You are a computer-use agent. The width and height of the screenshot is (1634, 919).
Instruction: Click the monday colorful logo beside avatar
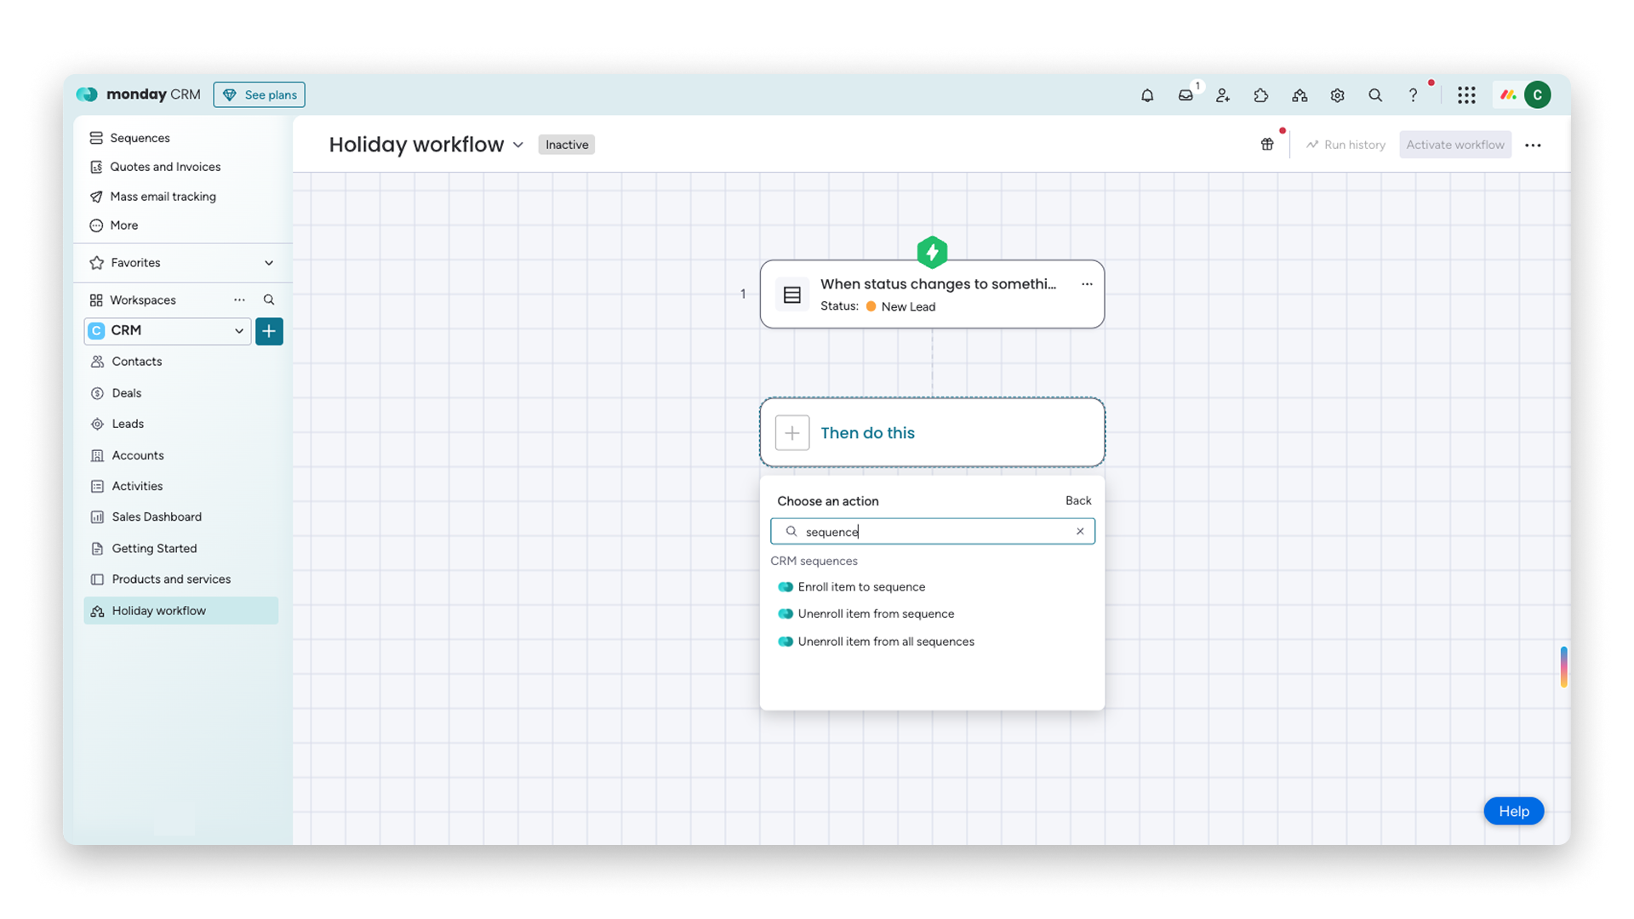click(1508, 94)
